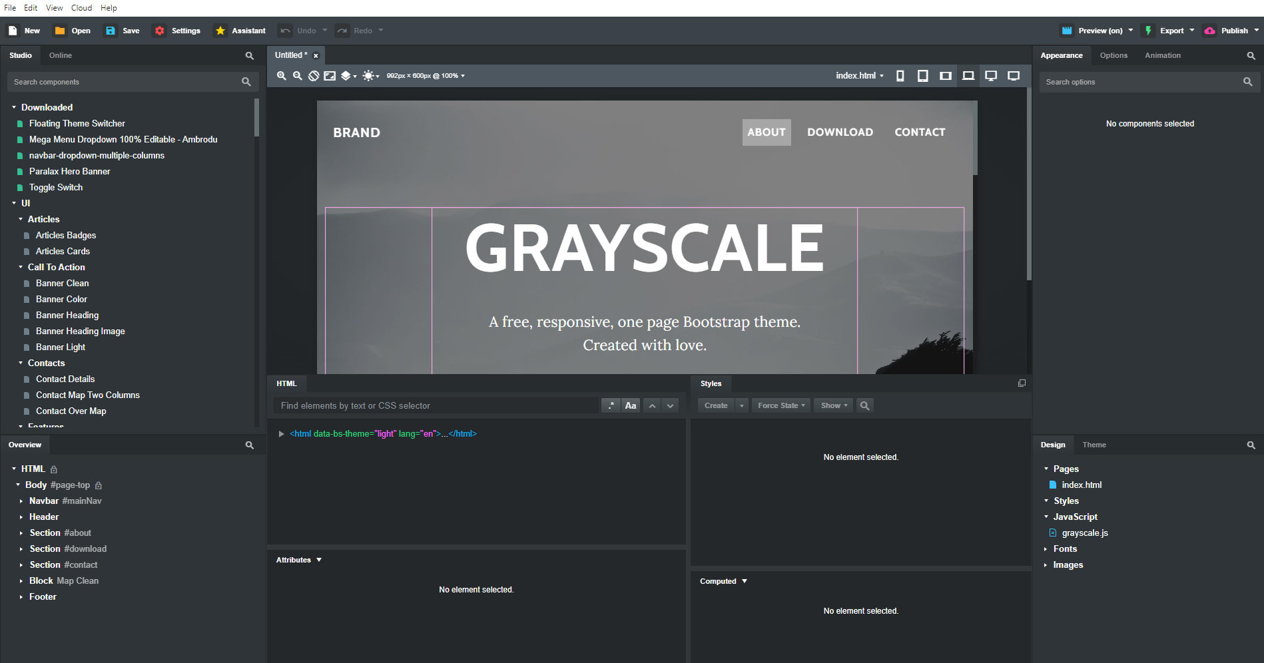
Task: Click the Design panel search icon
Action: click(1251, 445)
